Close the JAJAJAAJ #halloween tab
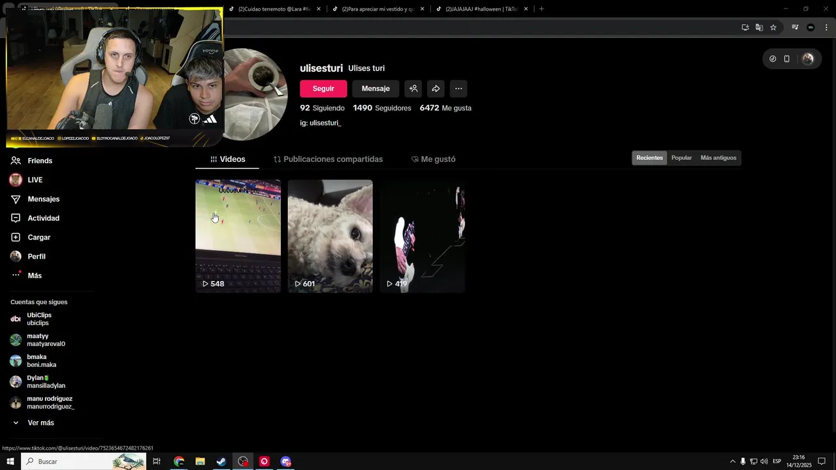The width and height of the screenshot is (836, 470). point(526,9)
